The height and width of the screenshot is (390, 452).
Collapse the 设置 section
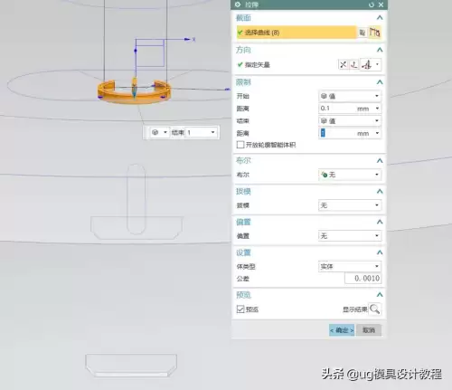pos(380,252)
